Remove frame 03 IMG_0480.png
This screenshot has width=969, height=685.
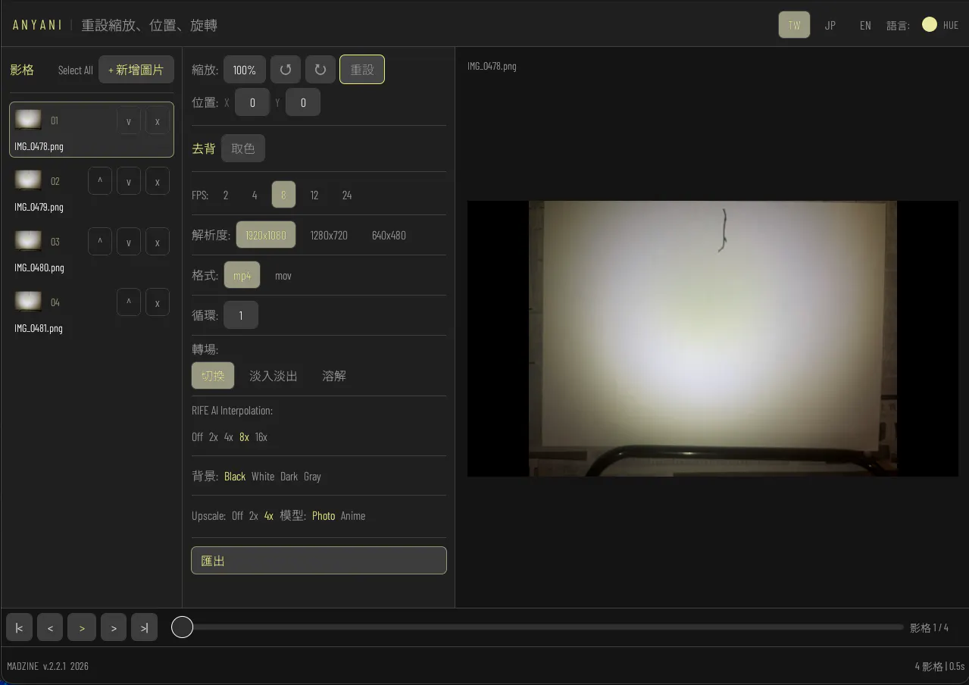tap(157, 242)
